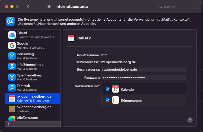203x132 pixels.
Task: Click the Kalender label in Verwenden mit
Action: (128, 89)
